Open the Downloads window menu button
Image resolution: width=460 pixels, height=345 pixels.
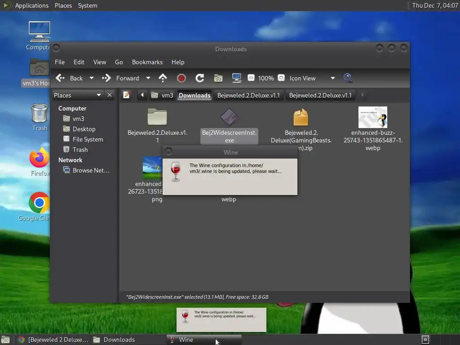coord(56,48)
